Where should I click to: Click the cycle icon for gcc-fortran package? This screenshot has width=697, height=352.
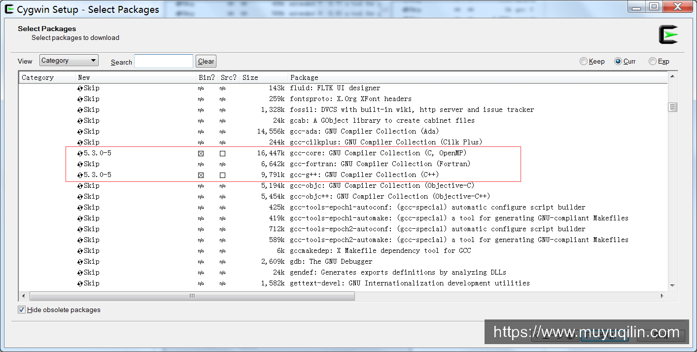click(x=80, y=164)
